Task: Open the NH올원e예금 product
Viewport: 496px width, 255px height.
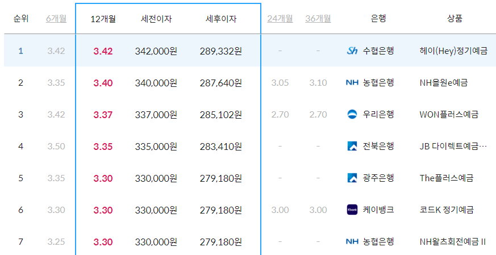Action: [x=444, y=83]
